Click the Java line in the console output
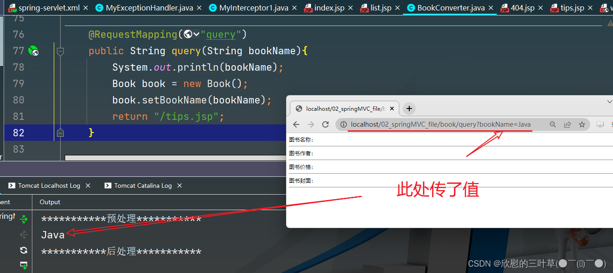This screenshot has width=613, height=273. pyautogui.click(x=53, y=235)
